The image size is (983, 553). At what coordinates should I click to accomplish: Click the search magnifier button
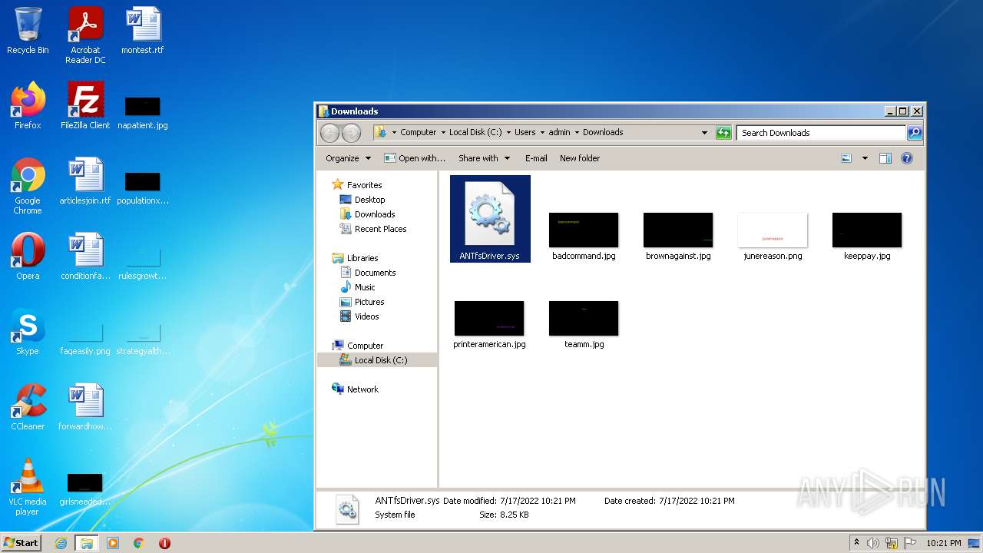[x=915, y=133]
